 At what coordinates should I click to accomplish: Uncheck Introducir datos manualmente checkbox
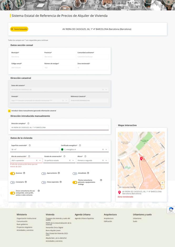[x=9, y=111]
